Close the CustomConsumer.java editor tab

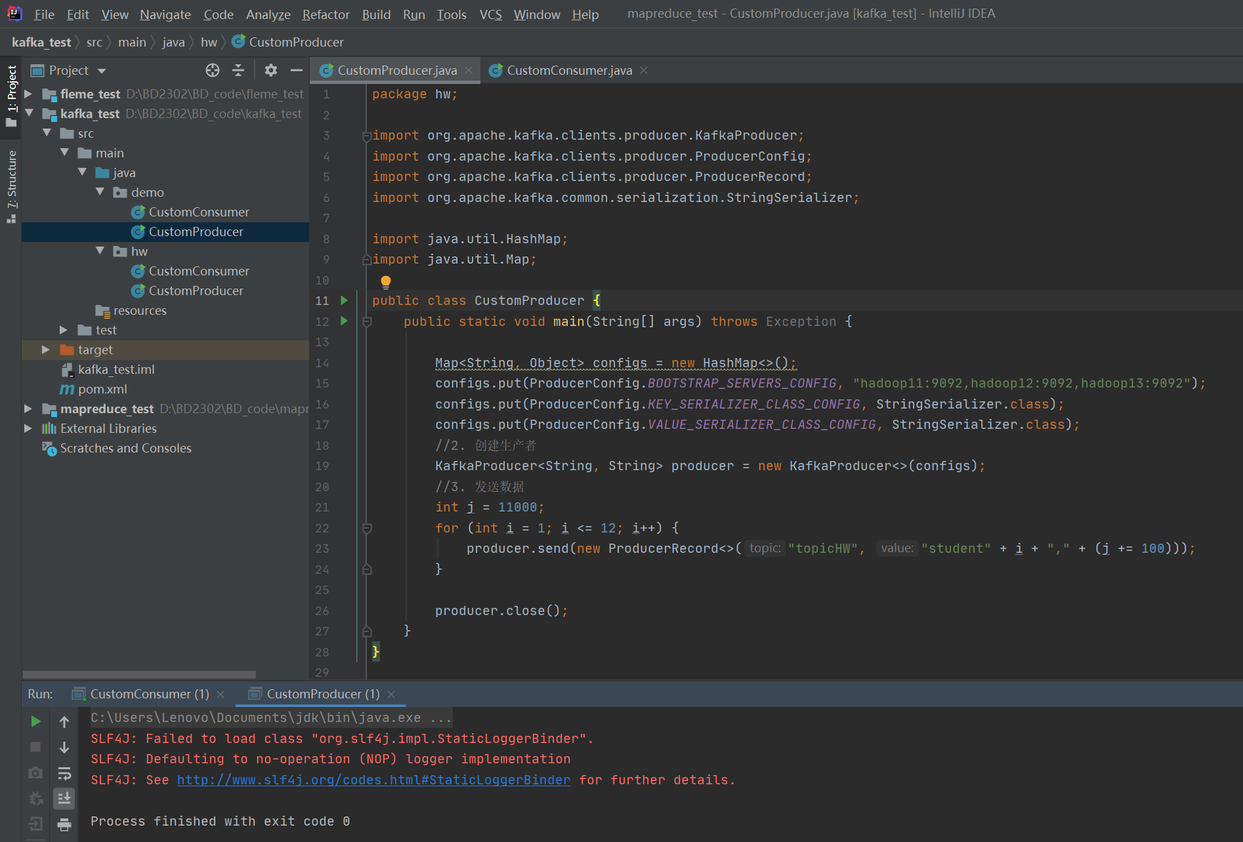tap(644, 70)
